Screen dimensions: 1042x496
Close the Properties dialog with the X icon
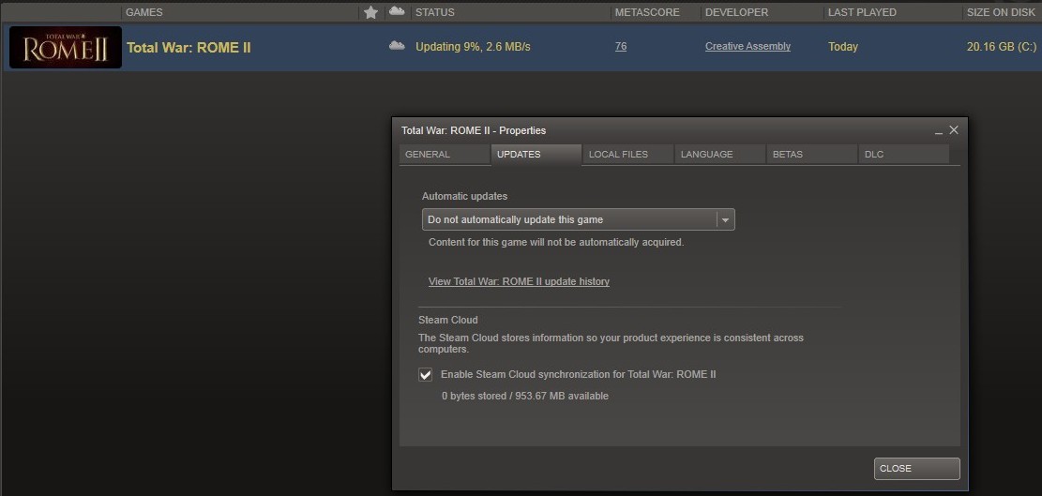tap(954, 130)
